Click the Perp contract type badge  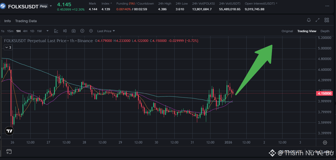[43, 6]
